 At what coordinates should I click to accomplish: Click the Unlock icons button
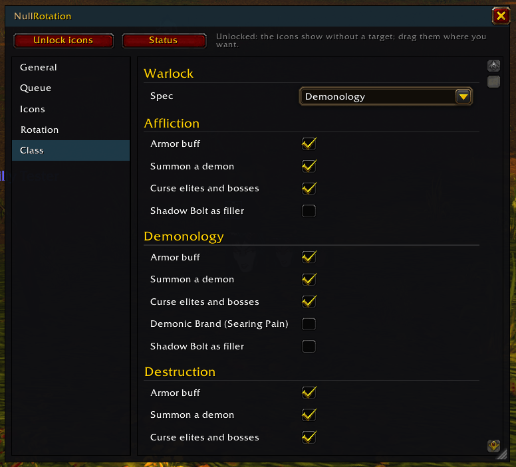pyautogui.click(x=64, y=41)
